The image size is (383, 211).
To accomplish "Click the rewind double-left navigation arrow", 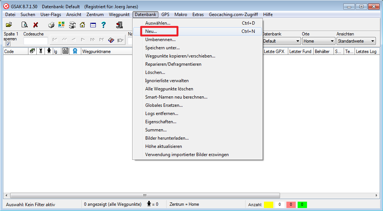I will coord(64,40).
